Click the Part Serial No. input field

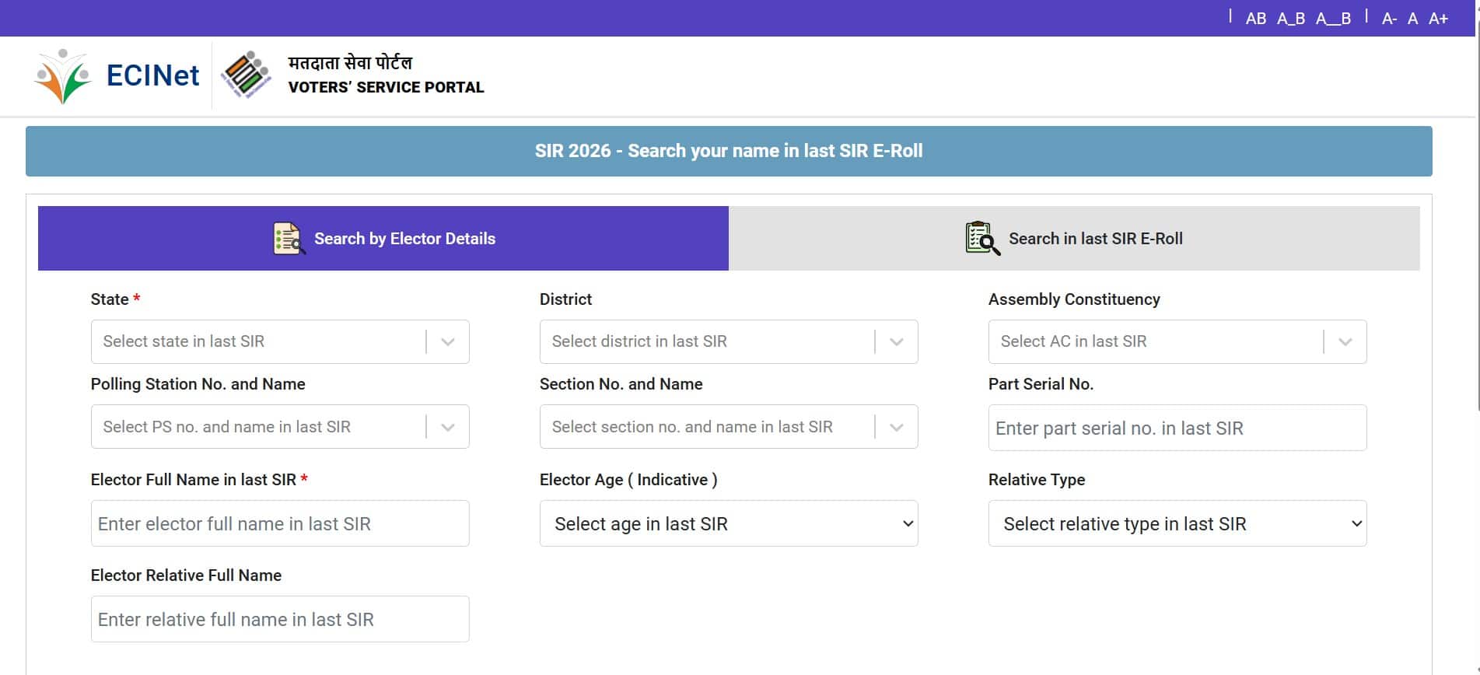point(1177,428)
